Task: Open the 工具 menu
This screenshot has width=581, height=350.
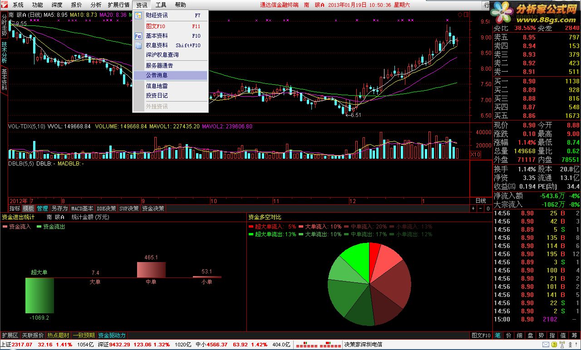Action: pyautogui.click(x=161, y=5)
